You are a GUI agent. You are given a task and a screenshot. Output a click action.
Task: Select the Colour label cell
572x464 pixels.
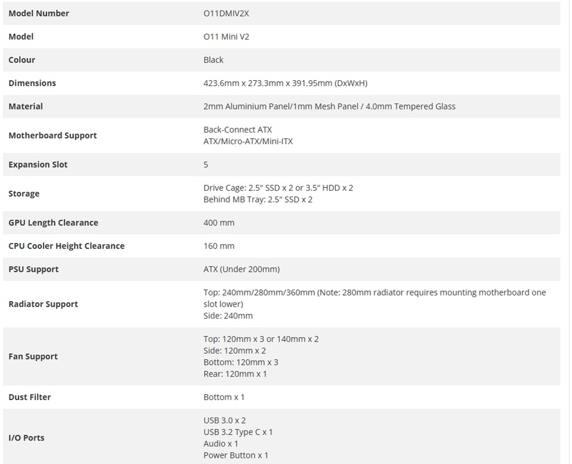(22, 60)
